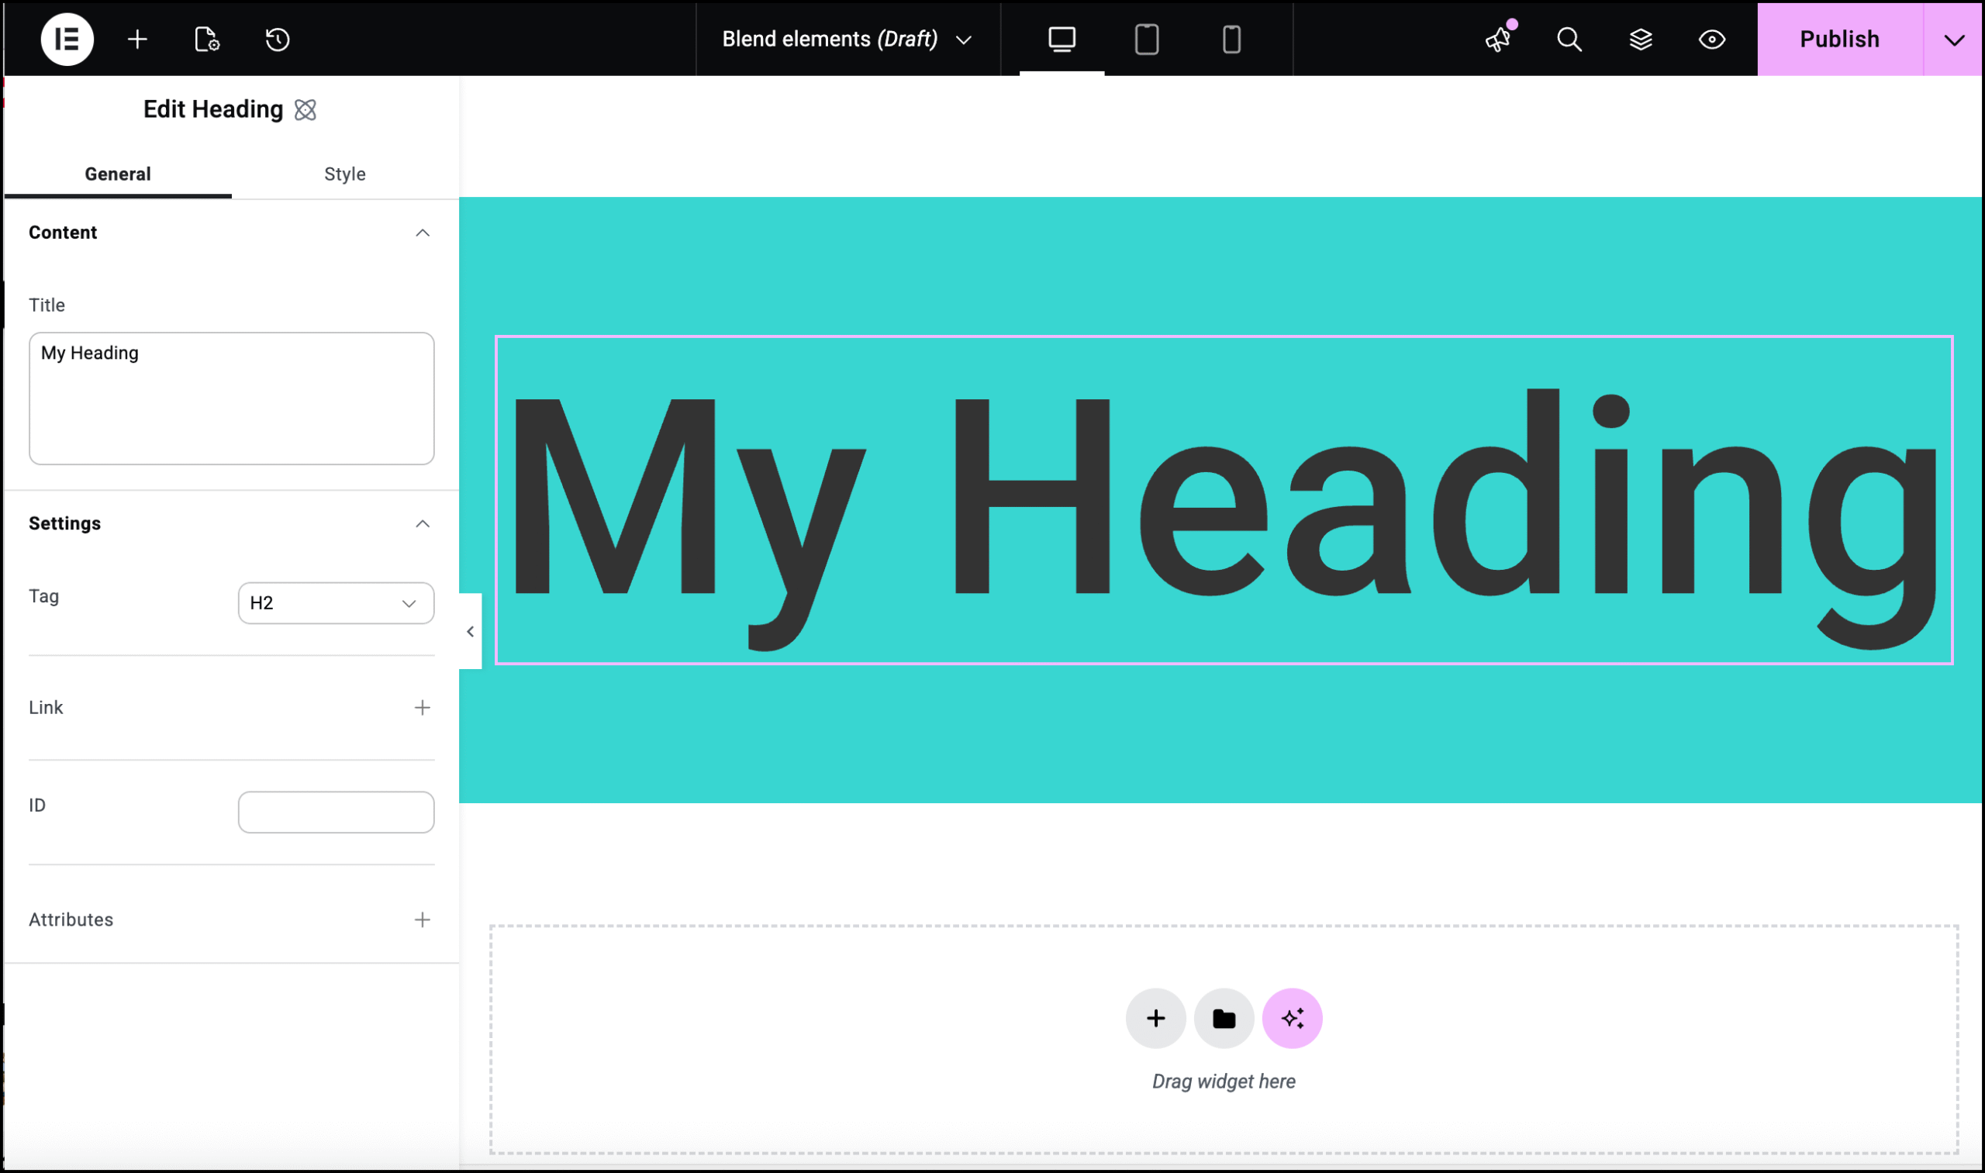Switch to the Style tab

(x=345, y=174)
